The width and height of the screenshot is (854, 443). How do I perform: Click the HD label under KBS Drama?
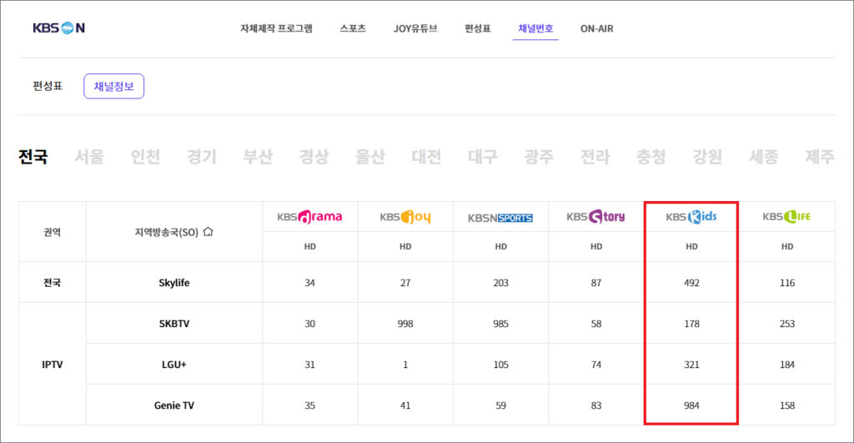click(x=310, y=246)
